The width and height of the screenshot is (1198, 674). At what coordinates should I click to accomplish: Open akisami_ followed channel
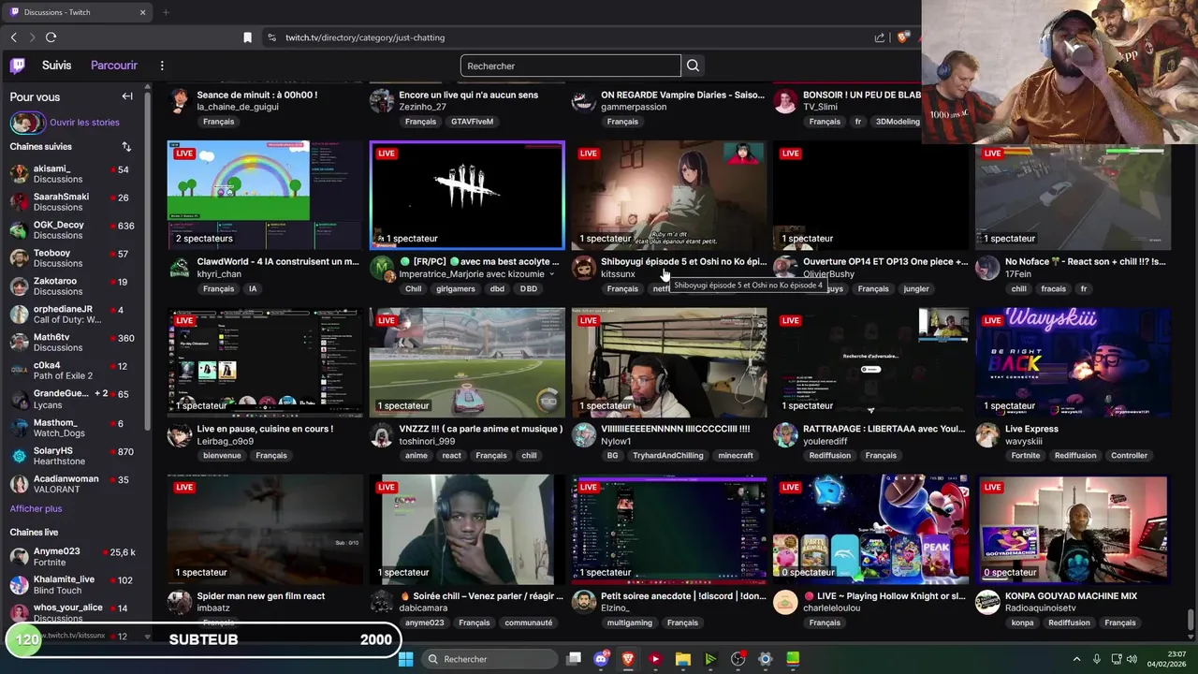pyautogui.click(x=75, y=174)
